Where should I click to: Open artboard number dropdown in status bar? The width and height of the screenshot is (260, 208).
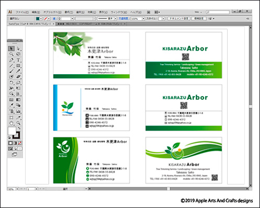37,189
